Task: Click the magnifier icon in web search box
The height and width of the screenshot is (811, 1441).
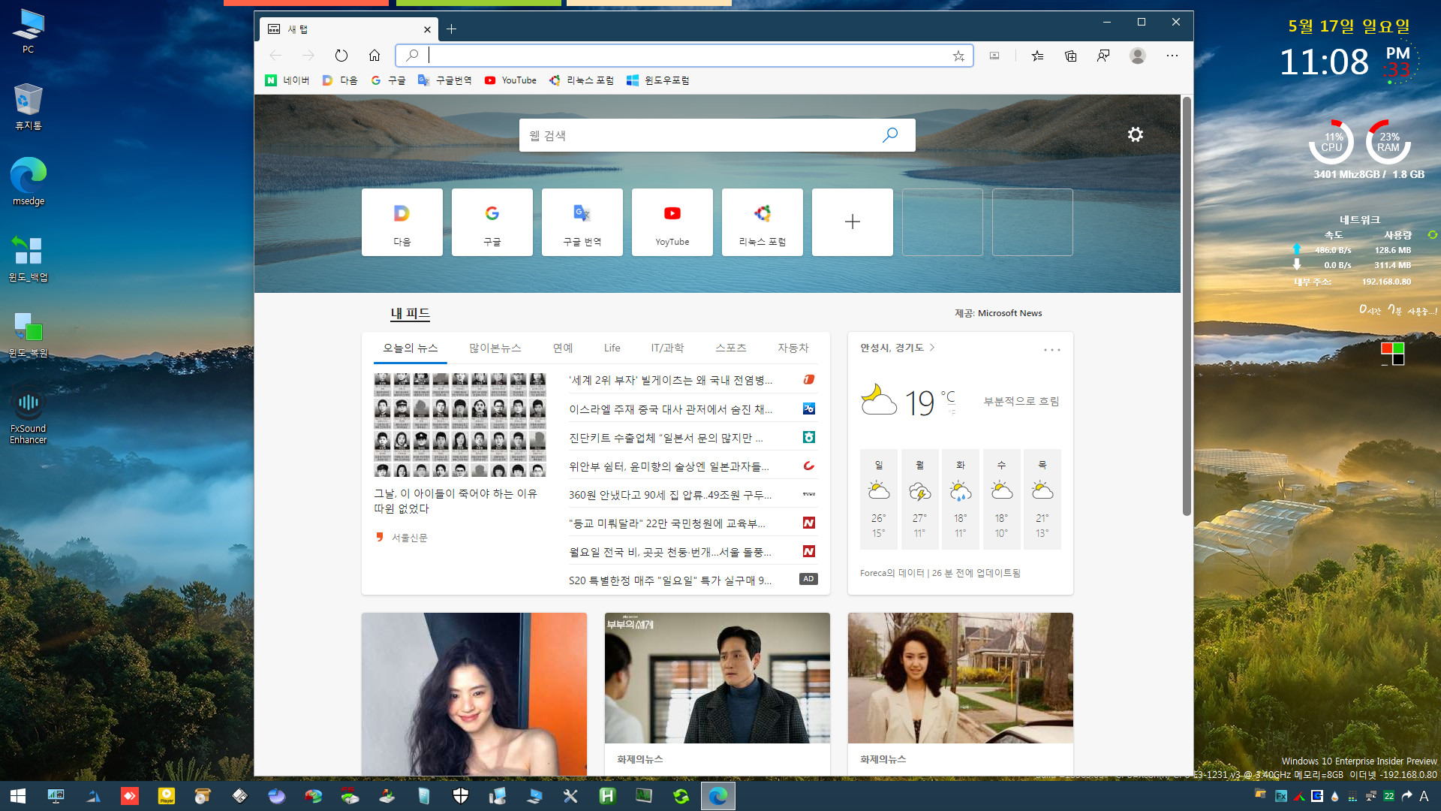Action: [890, 135]
